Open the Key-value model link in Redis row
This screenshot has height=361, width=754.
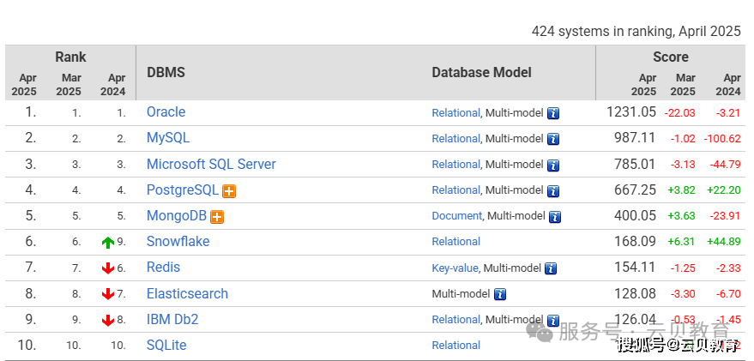(x=455, y=268)
